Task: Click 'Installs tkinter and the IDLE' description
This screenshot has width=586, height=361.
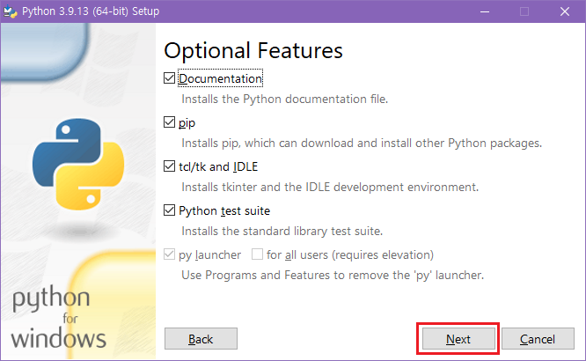Action: (x=330, y=187)
